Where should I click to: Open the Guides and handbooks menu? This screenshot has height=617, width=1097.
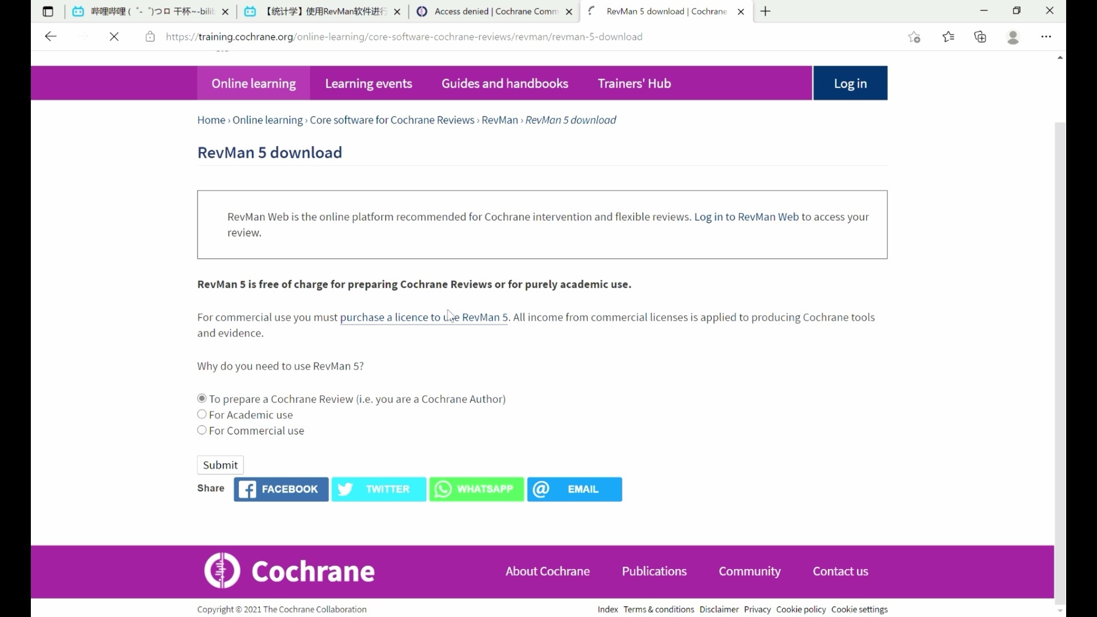point(505,83)
